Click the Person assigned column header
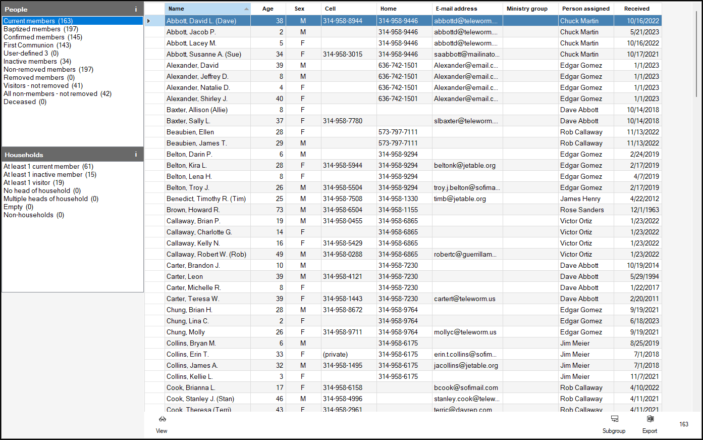Viewport: 703px width, 440px height. point(585,9)
